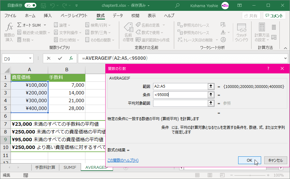Screen dimensions: 290x179
Task: Open Quick Access Toolbar customize dropdown
Action: pyautogui.click(x=77, y=6)
